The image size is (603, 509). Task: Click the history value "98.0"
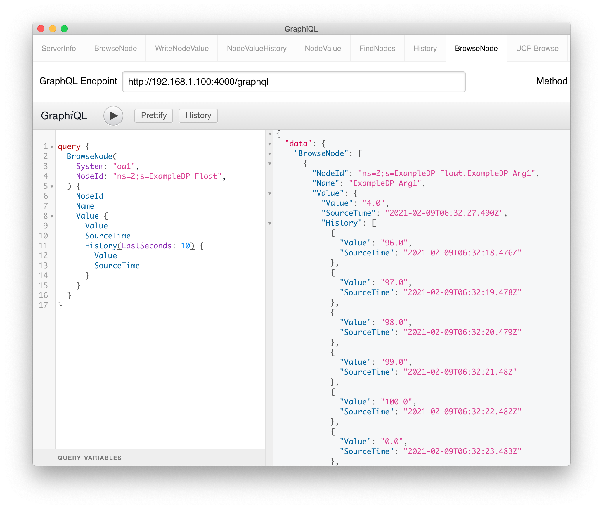coord(394,322)
